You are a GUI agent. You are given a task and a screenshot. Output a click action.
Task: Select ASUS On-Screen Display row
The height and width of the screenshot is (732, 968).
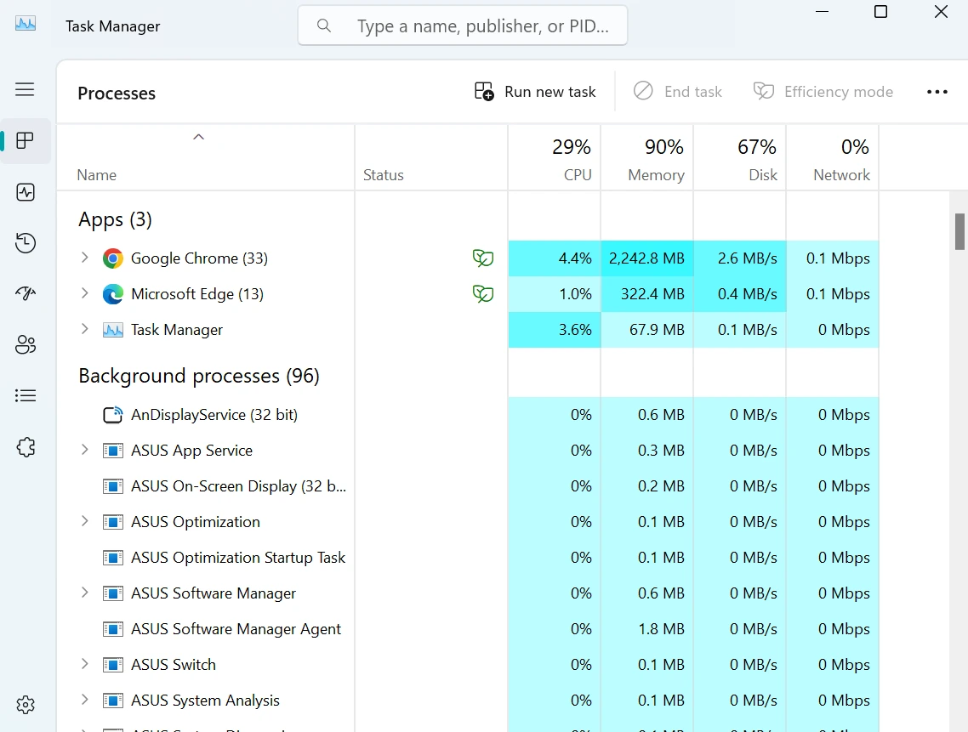(x=467, y=486)
